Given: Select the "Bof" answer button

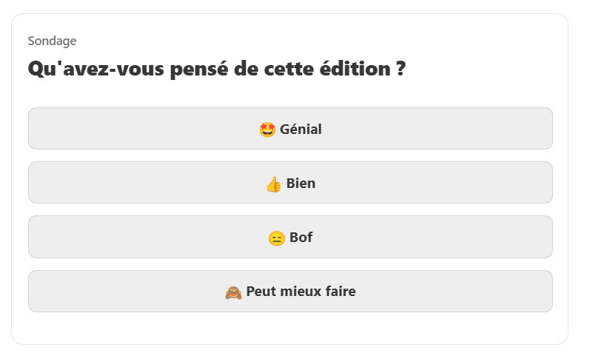Looking at the screenshot, I should (x=290, y=238).
